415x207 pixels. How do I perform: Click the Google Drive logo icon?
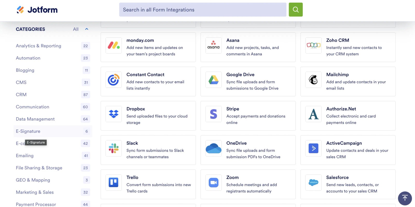(213, 80)
